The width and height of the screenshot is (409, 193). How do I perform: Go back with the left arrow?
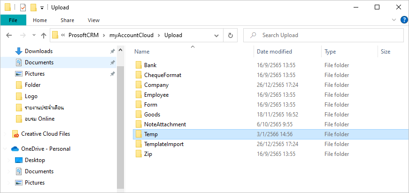point(9,35)
